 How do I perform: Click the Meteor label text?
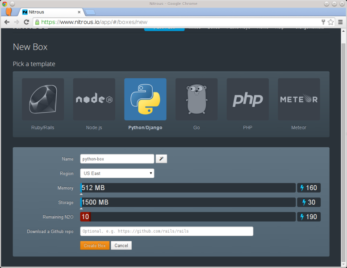tap(299, 127)
